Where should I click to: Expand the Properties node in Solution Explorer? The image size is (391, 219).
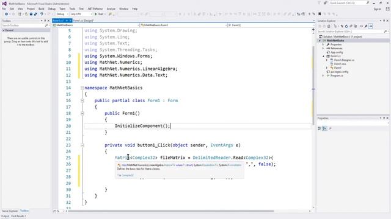[323, 44]
